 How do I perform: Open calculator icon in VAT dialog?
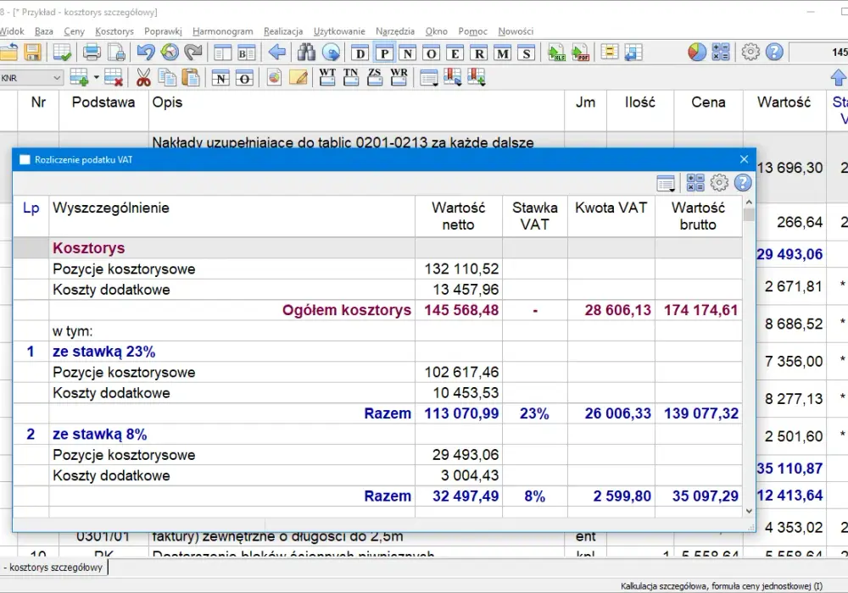pos(695,182)
